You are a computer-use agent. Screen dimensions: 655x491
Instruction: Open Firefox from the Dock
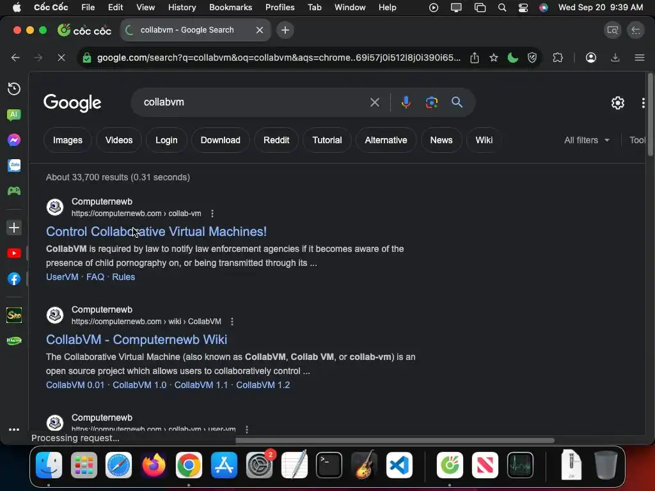click(154, 465)
